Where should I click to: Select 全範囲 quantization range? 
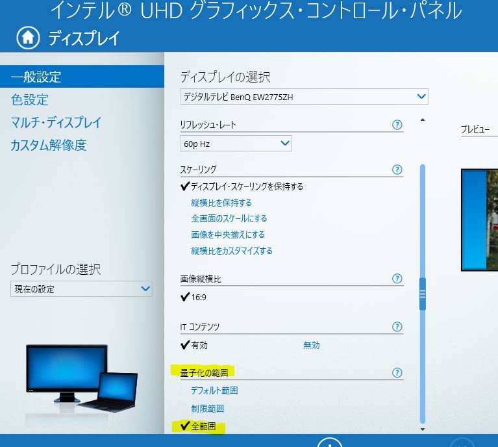click(x=198, y=426)
